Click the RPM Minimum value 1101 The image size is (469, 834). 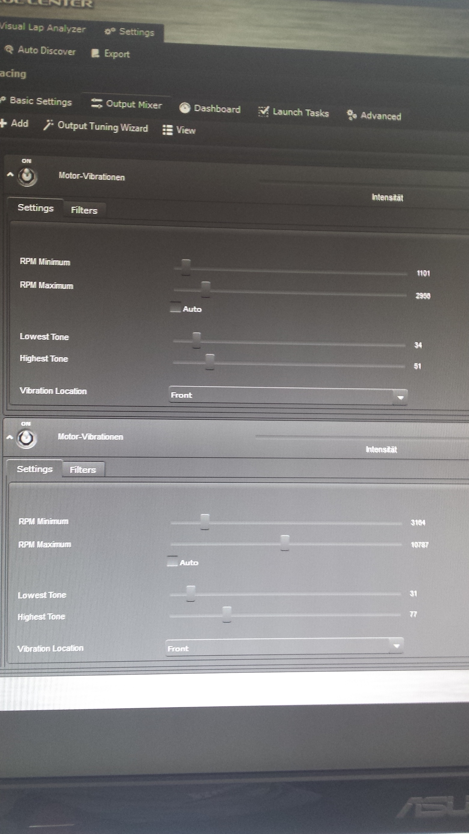click(x=423, y=273)
